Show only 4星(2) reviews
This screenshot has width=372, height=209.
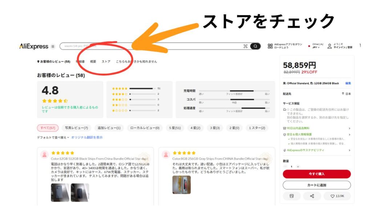(195, 128)
